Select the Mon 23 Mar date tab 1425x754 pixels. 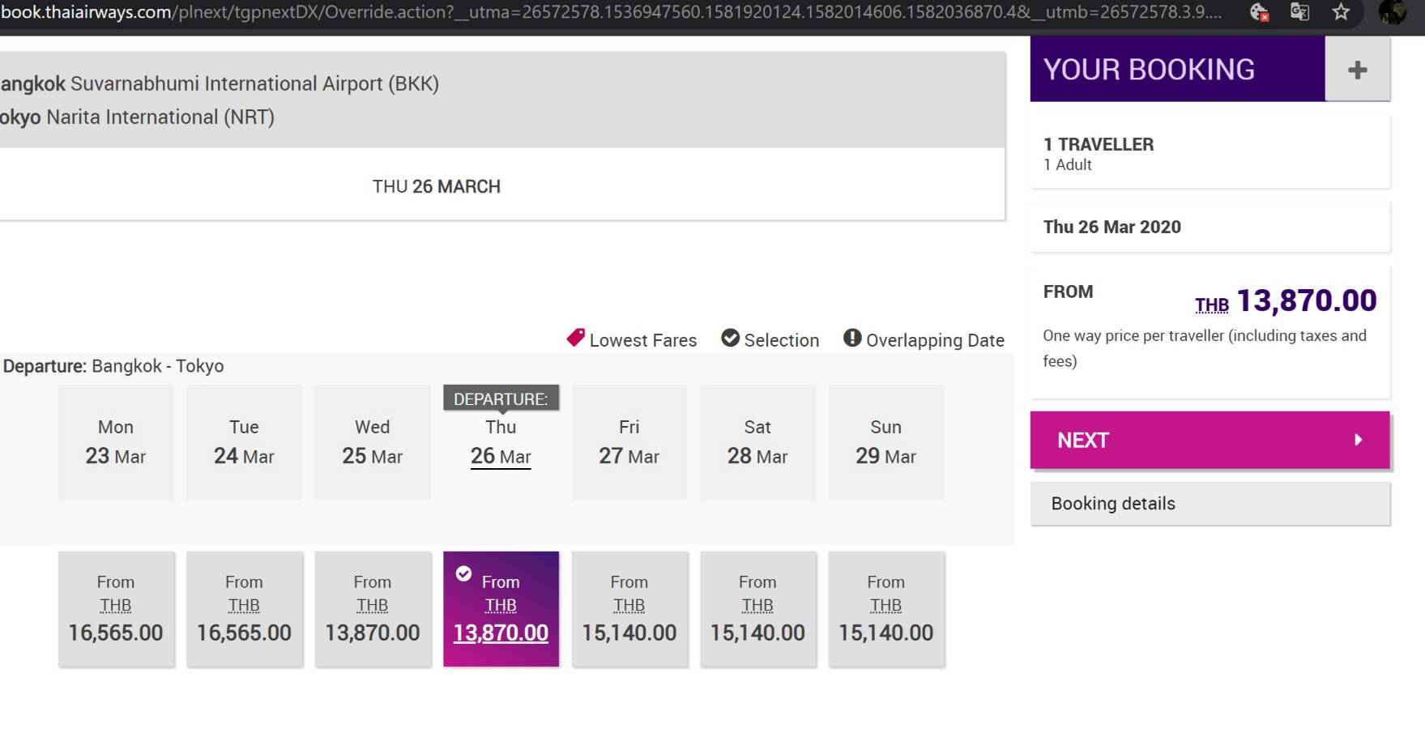tap(116, 442)
